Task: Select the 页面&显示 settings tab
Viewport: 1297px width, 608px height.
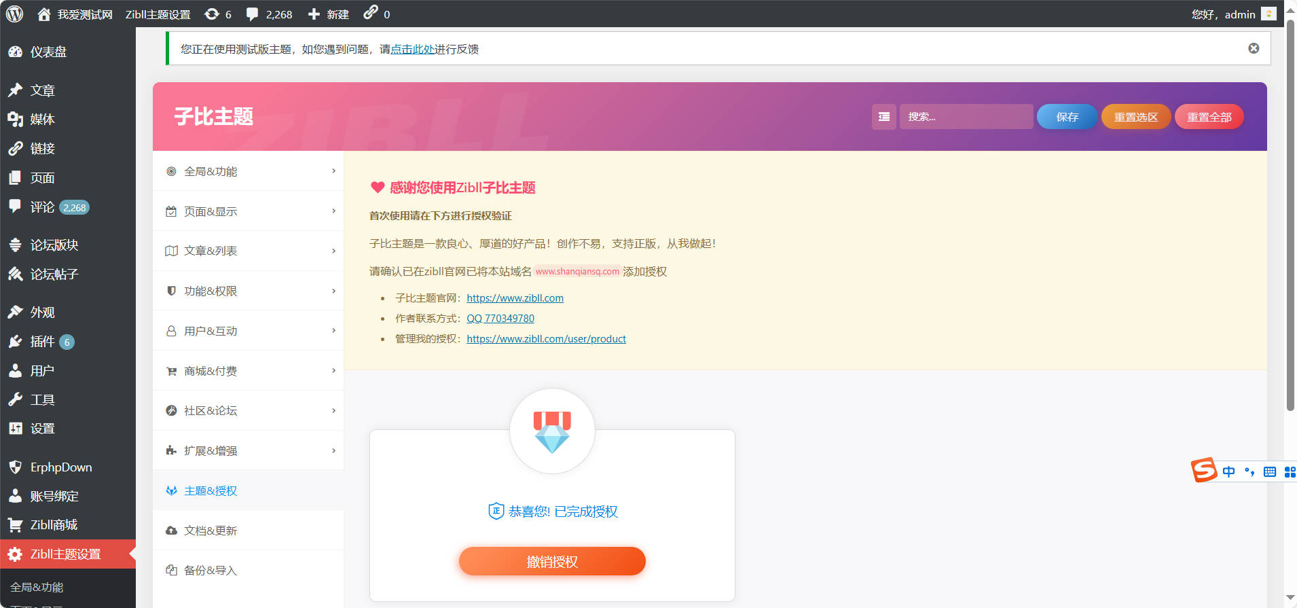Action: 249,211
